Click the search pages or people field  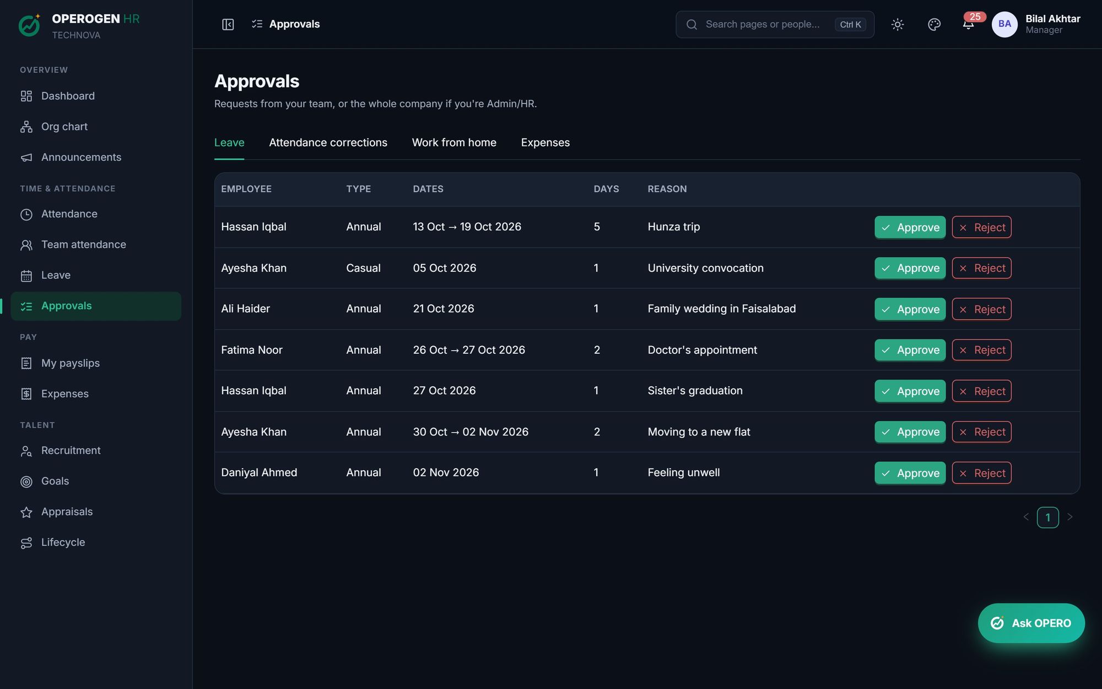coord(775,24)
